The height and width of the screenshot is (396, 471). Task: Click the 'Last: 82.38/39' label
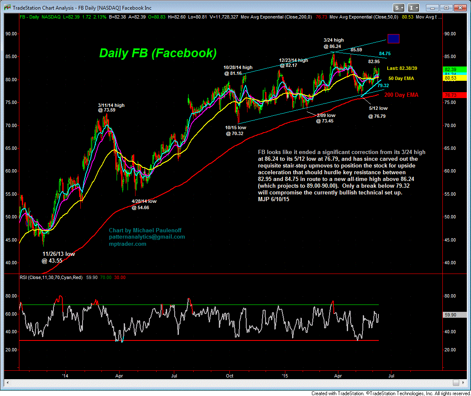tap(402, 69)
